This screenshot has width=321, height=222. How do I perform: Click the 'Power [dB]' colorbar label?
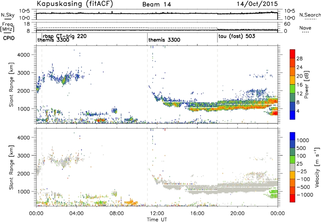(306, 85)
